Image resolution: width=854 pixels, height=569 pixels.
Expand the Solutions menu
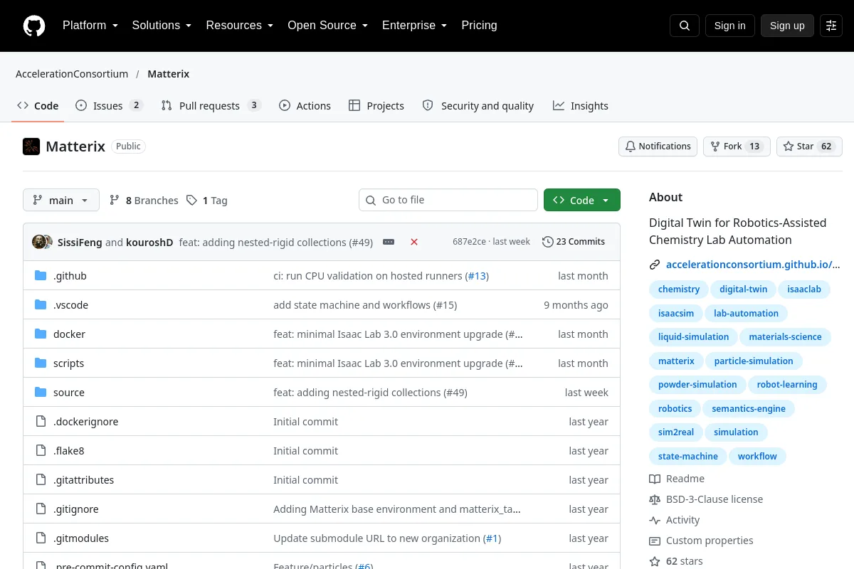pyautogui.click(x=162, y=26)
